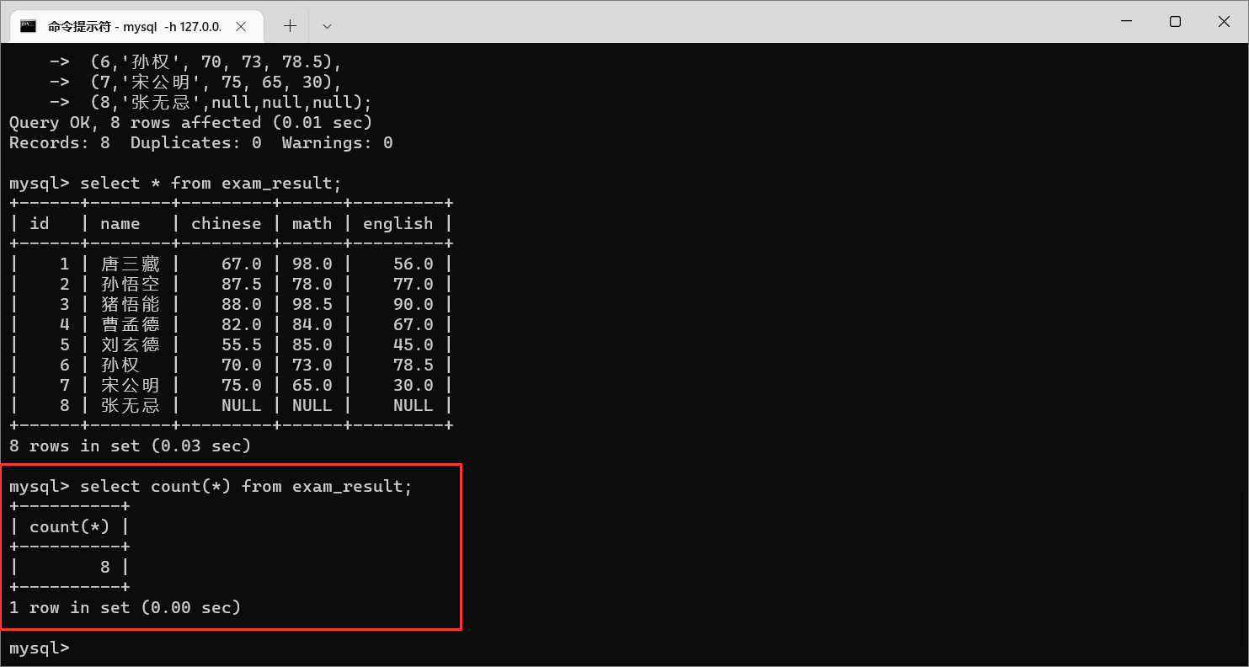Minimize the terminal window
This screenshot has height=667, width=1249.
1126,22
